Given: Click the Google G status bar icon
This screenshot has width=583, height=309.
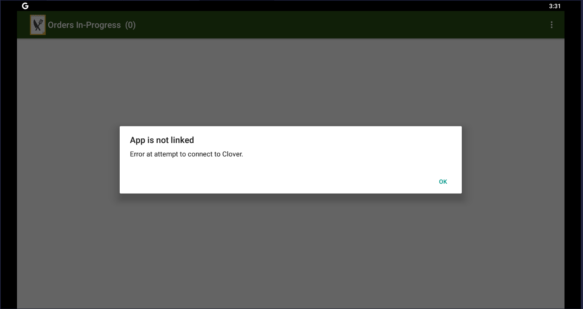Looking at the screenshot, I should click(x=25, y=6).
